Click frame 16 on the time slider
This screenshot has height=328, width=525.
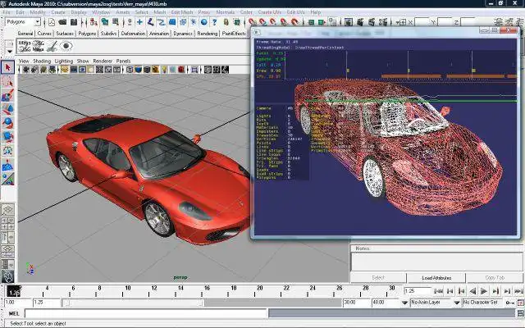coord(207,288)
